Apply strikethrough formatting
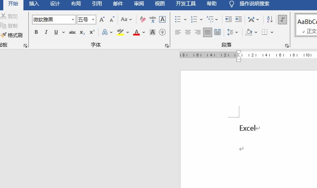Image resolution: width=317 pixels, height=188 pixels. click(x=72, y=32)
